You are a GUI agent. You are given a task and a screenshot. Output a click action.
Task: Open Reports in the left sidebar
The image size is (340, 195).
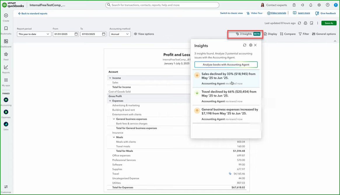click(x=6, y=69)
